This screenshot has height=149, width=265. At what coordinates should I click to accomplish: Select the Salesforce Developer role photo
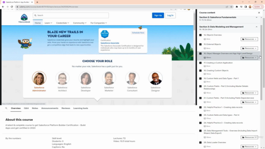pyautogui.click(x=86, y=78)
